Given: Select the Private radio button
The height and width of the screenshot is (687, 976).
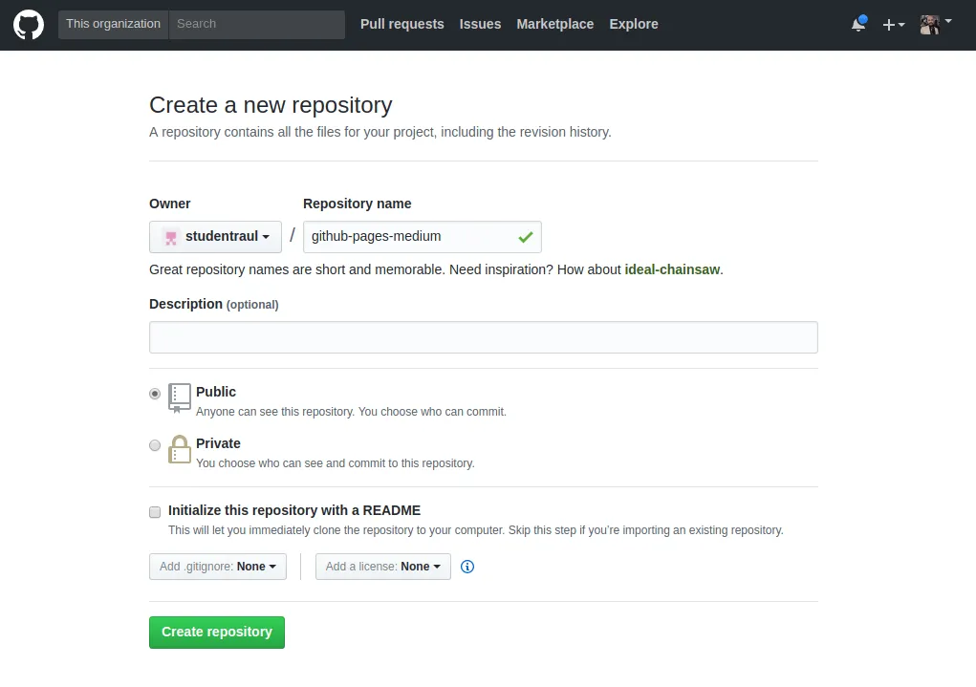Looking at the screenshot, I should [x=155, y=445].
